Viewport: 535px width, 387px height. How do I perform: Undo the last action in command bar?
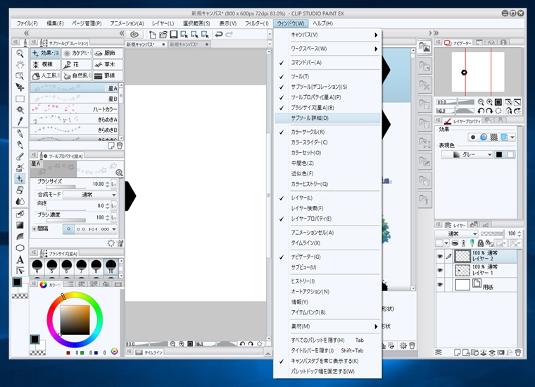coord(219,34)
